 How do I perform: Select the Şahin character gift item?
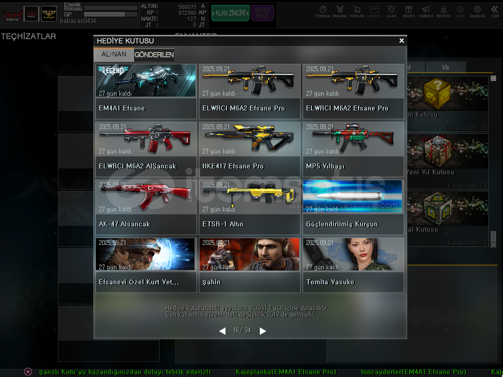250,265
